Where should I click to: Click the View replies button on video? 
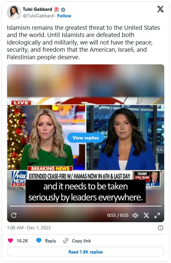(x=85, y=138)
